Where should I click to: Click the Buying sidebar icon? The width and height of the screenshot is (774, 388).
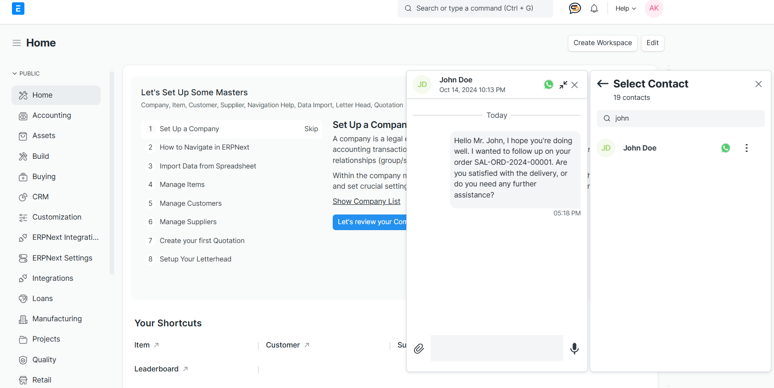pyautogui.click(x=23, y=177)
